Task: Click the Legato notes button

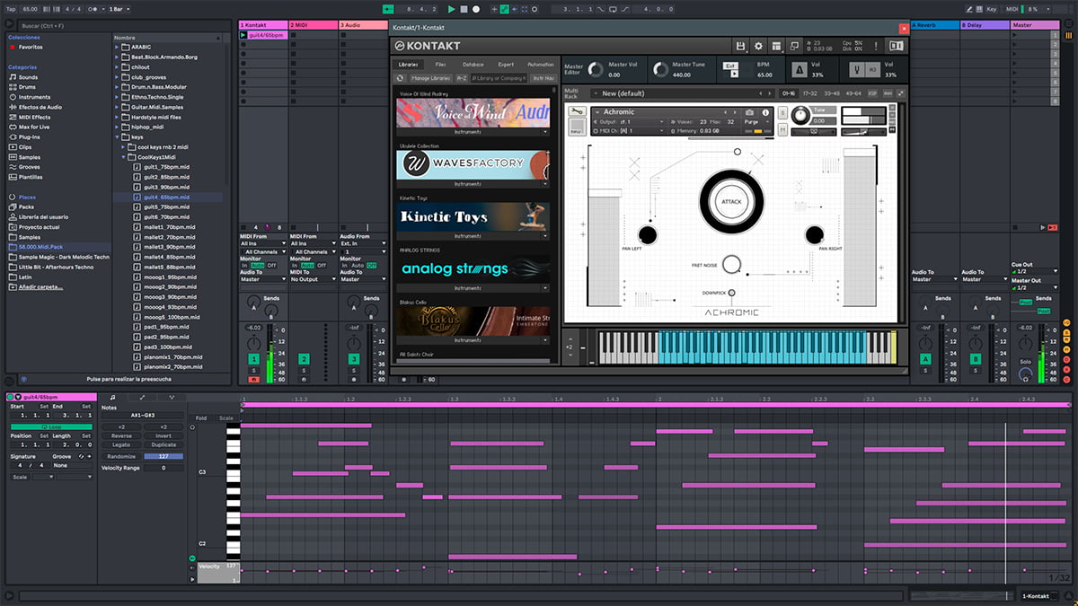Action: tap(121, 444)
